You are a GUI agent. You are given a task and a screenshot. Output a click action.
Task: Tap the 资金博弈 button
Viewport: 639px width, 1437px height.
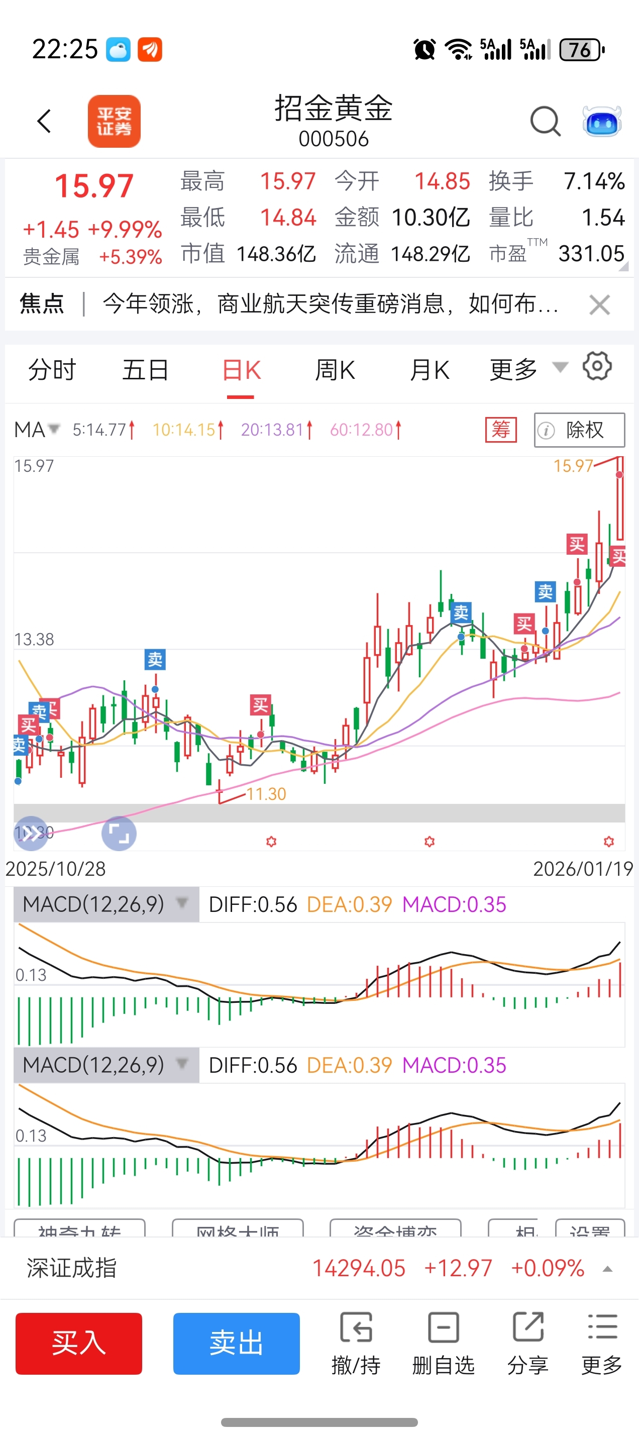[x=395, y=1228]
